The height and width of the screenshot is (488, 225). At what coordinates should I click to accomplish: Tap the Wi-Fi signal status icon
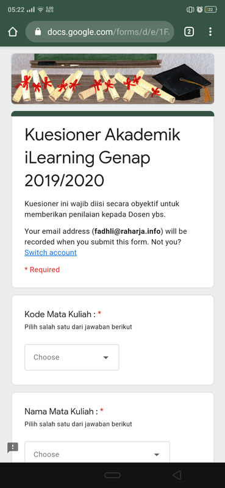[40, 10]
